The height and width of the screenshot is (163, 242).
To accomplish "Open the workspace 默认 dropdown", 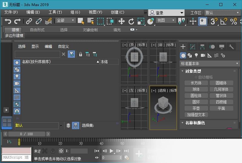I will click(222, 13).
